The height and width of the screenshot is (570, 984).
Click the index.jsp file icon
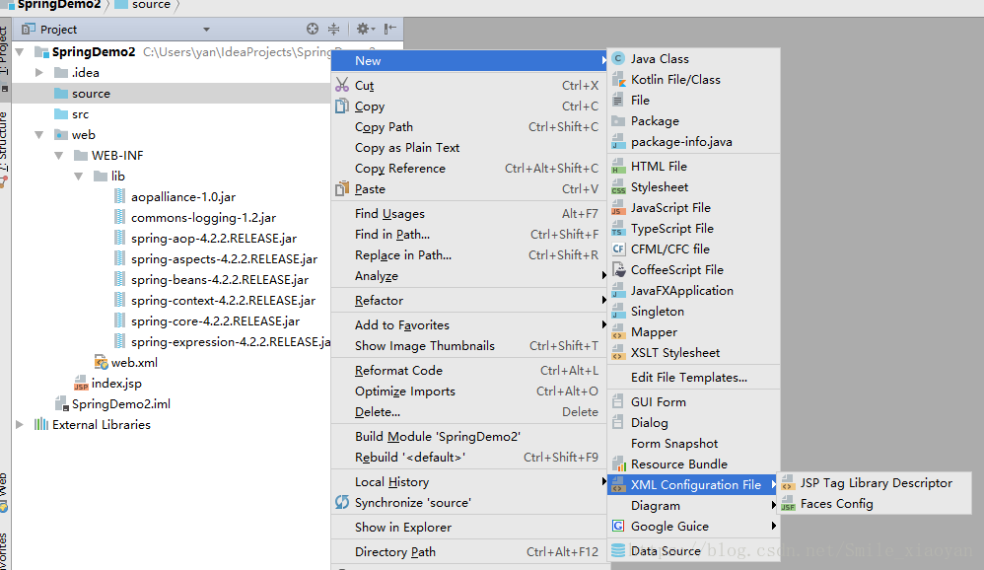pyautogui.click(x=81, y=383)
